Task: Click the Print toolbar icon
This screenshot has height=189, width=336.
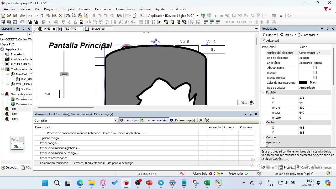Action: (23, 16)
